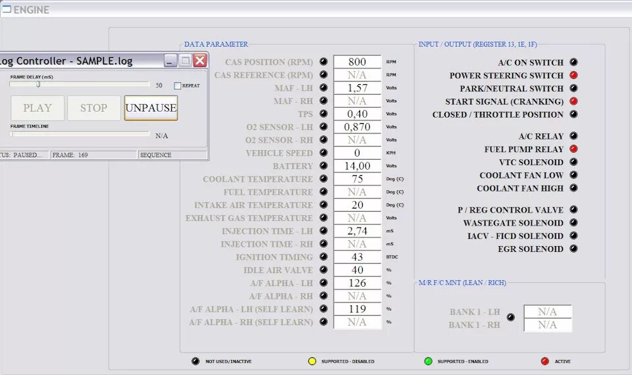Image resolution: width=632 pixels, height=375 pixels.
Task: Click the MAF - RH indicator light
Action: tap(324, 101)
